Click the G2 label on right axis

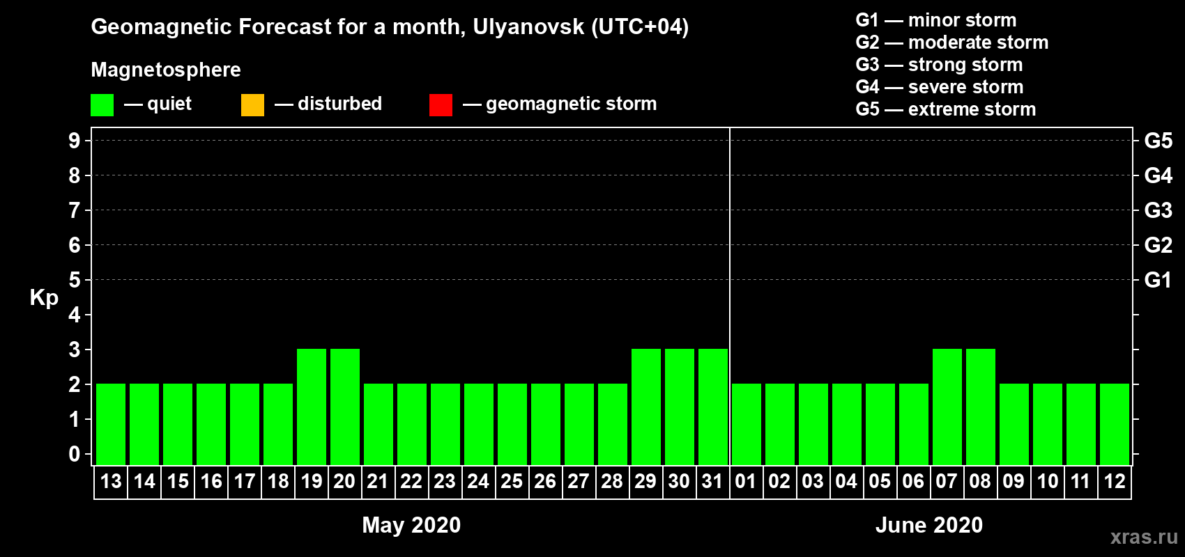point(1159,245)
